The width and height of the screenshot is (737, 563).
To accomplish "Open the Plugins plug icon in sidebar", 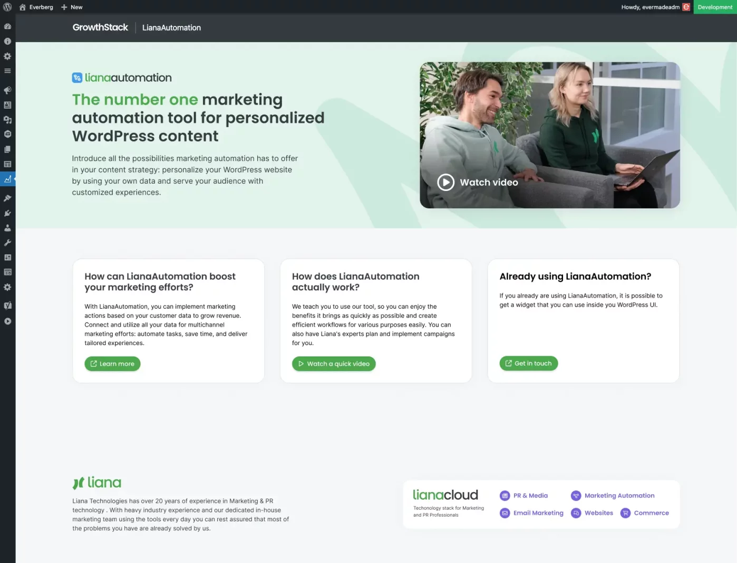I will coord(7,213).
